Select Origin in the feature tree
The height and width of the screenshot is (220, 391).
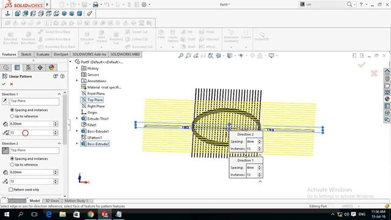click(x=92, y=112)
